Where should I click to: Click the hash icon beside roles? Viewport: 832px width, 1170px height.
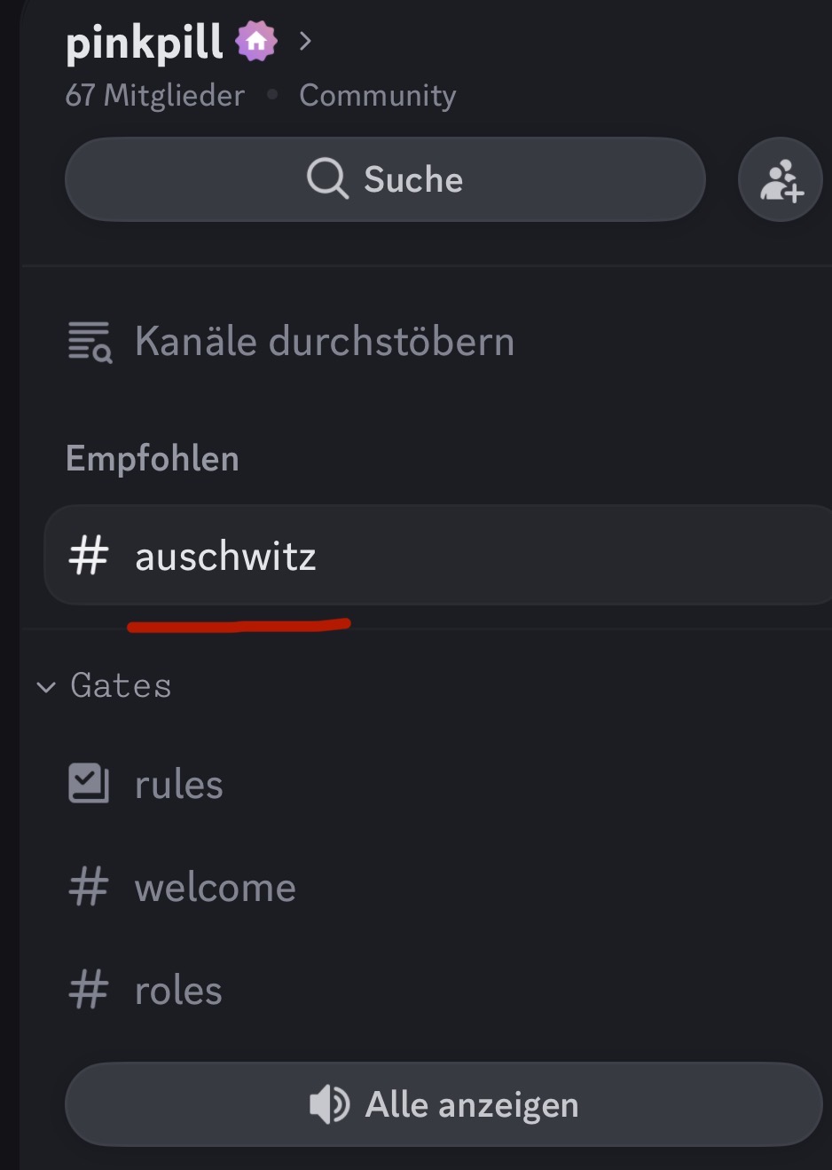(89, 990)
